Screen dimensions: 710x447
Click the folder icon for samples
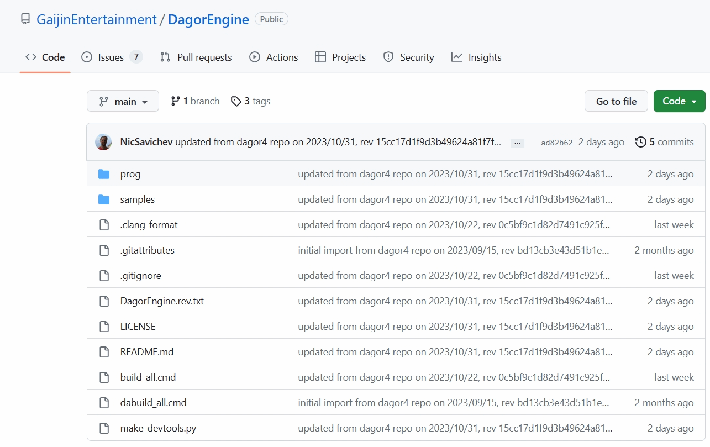pos(104,199)
